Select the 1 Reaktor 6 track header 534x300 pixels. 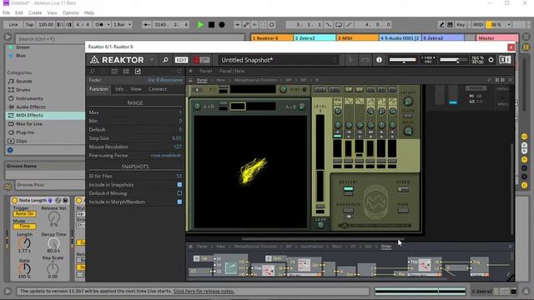pyautogui.click(x=272, y=38)
